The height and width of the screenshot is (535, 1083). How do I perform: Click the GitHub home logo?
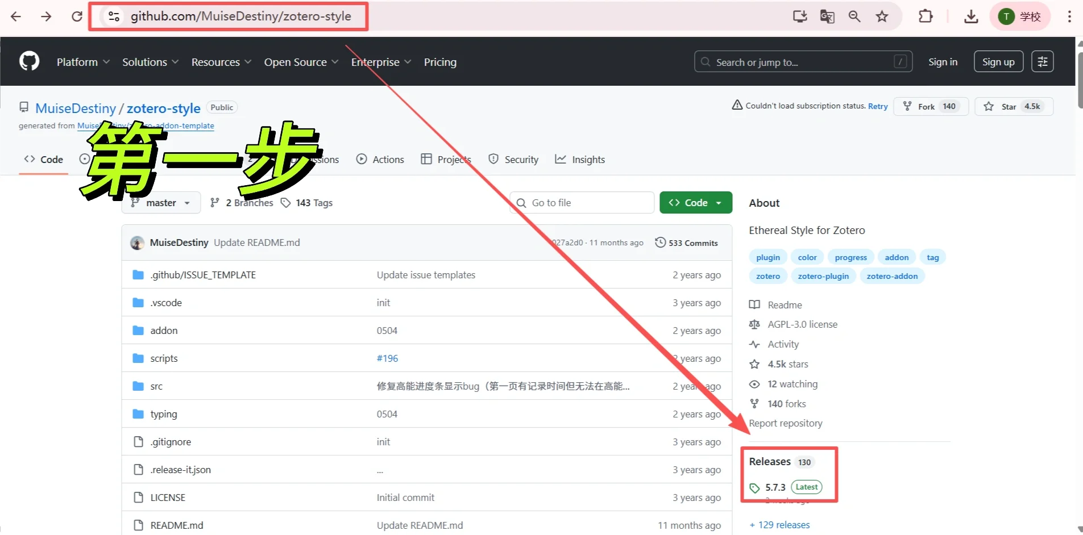coord(29,61)
